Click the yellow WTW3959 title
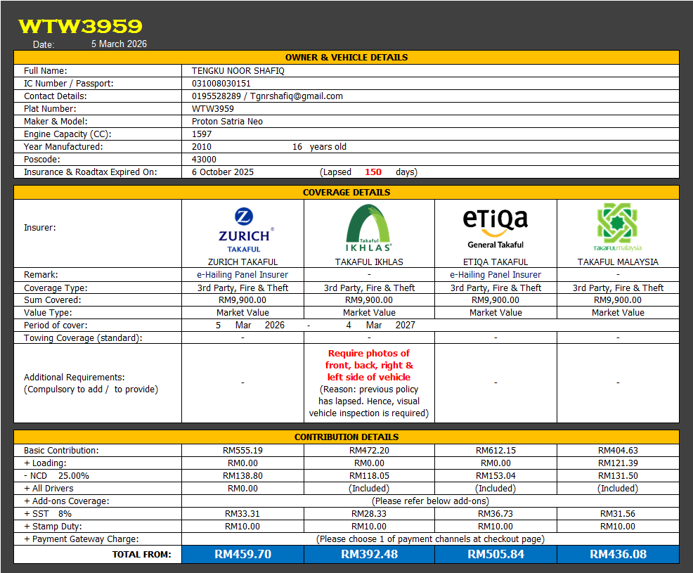The height and width of the screenshot is (573, 693). coord(80,26)
